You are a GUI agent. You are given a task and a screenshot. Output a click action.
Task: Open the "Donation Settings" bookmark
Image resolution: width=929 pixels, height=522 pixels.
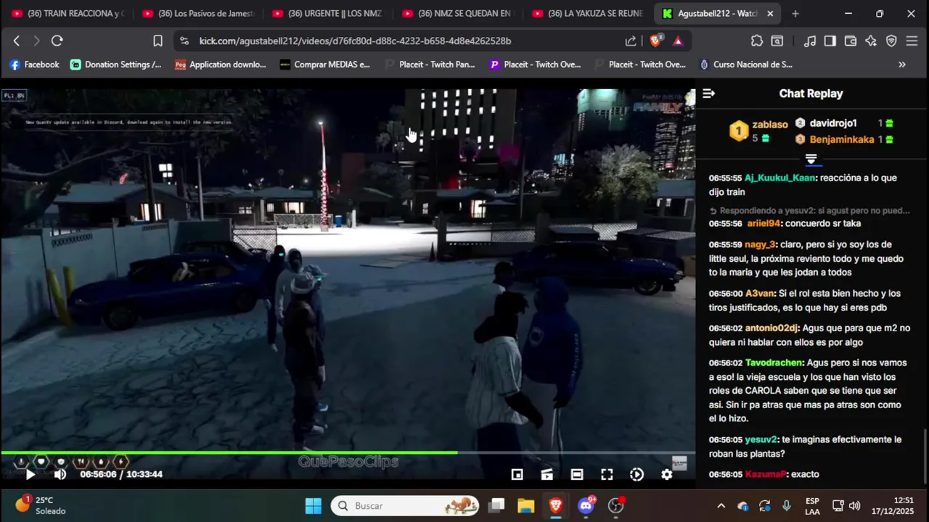point(115,65)
